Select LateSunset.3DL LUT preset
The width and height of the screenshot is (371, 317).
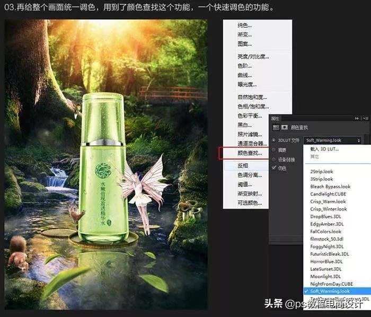coord(325,269)
